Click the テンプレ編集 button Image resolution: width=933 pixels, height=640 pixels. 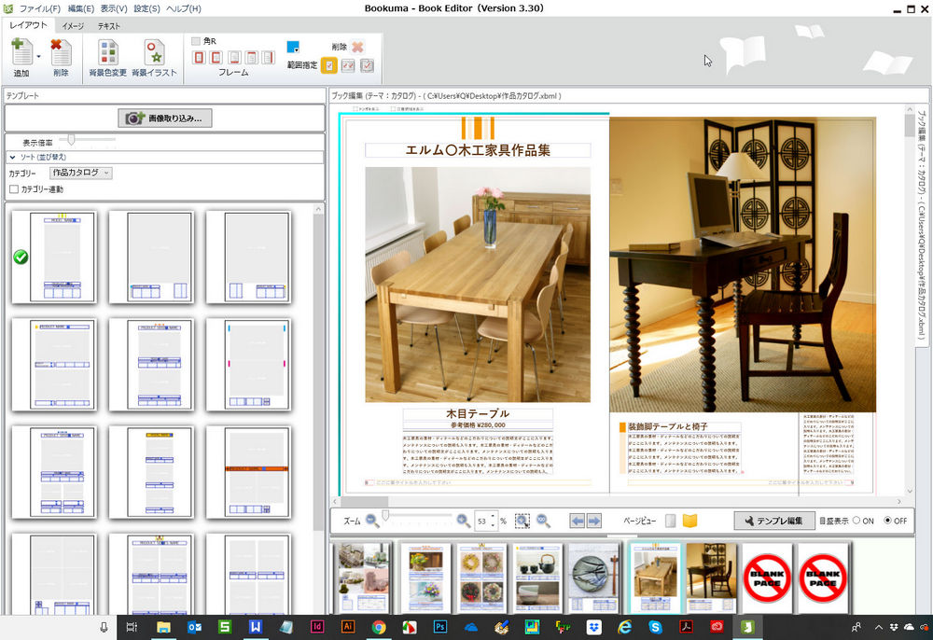772,521
